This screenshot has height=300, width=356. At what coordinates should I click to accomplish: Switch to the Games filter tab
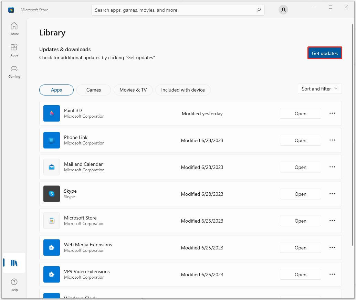click(x=94, y=90)
